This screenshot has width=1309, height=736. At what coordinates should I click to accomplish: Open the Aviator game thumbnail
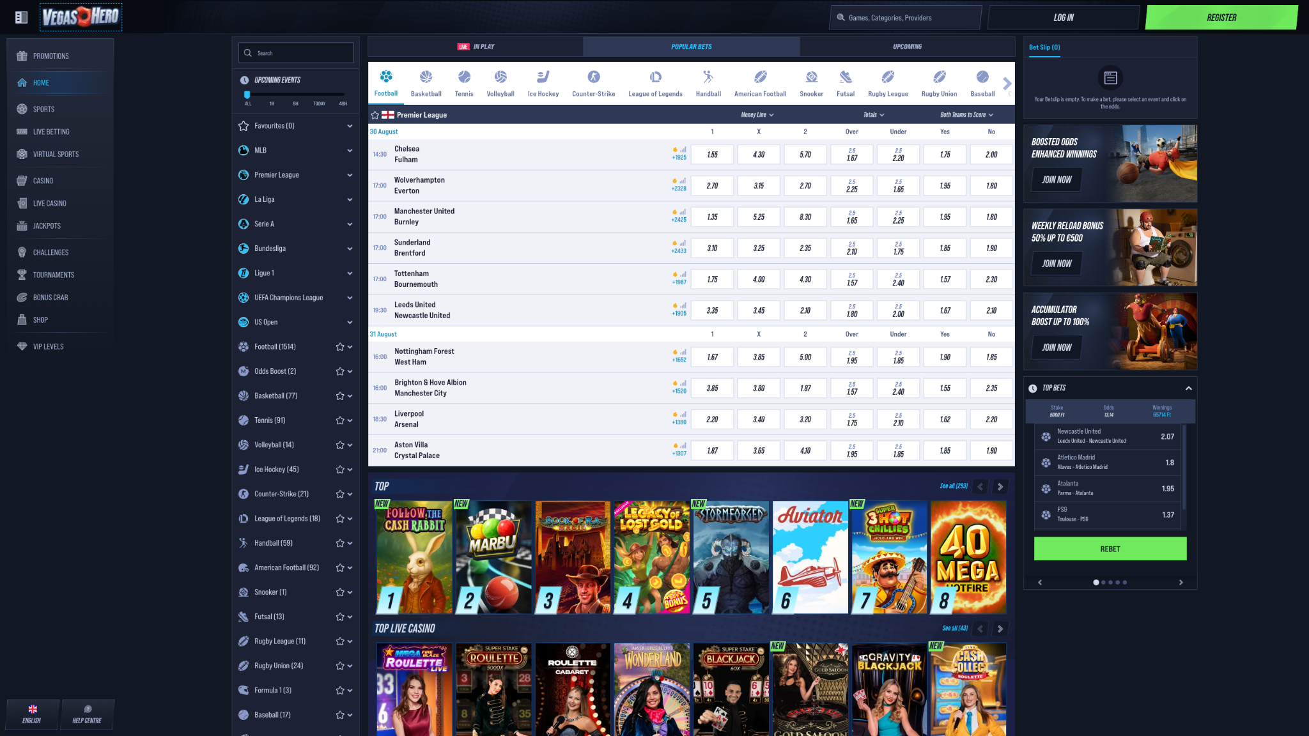tap(810, 557)
